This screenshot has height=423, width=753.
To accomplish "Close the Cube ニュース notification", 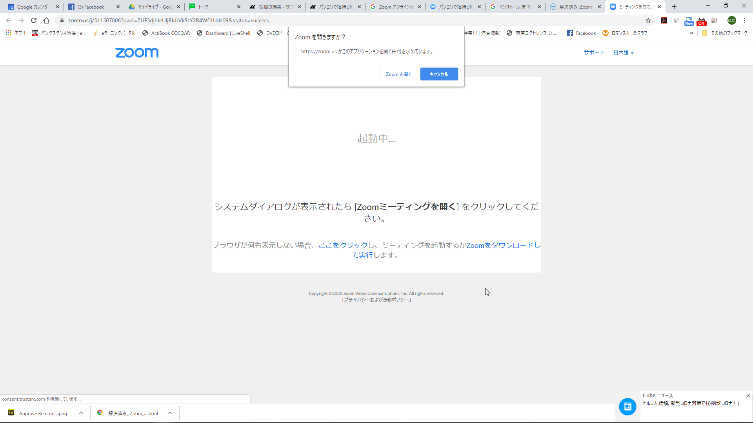I will tap(748, 396).
